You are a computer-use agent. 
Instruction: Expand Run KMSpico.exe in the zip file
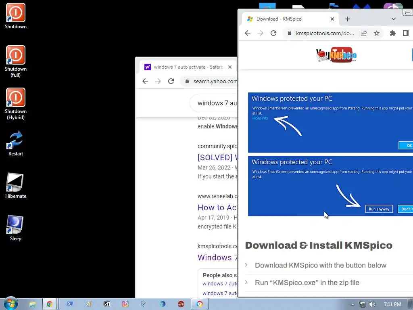[307, 283]
